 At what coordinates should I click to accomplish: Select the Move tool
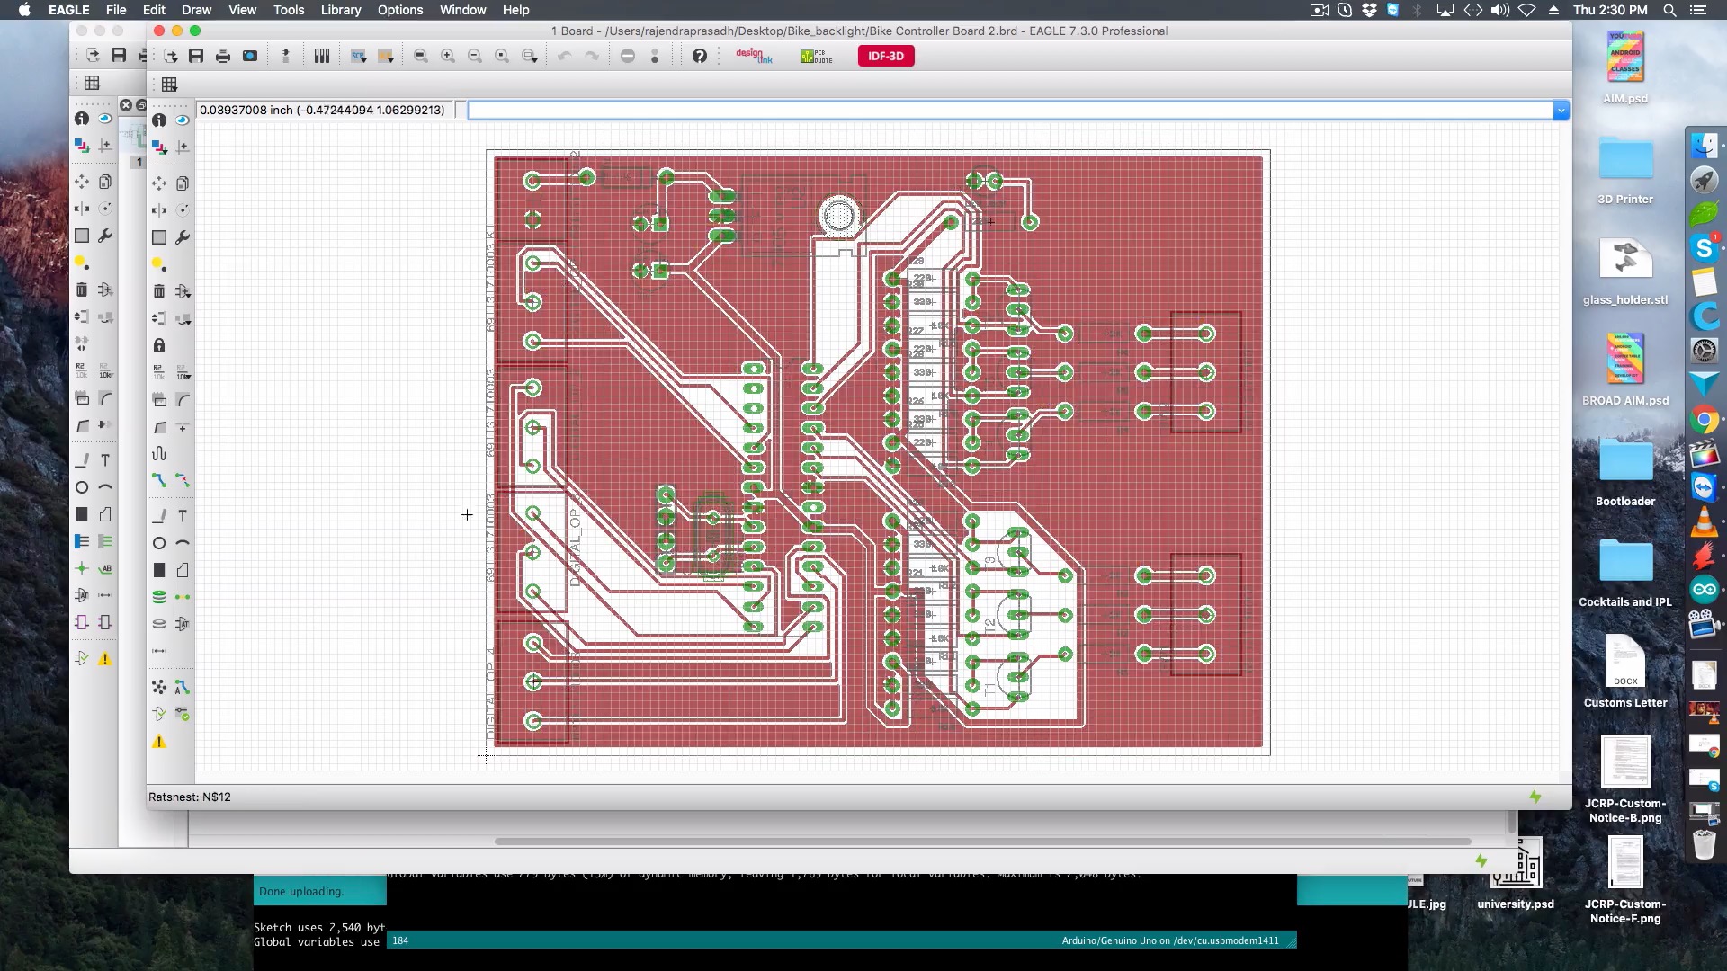[159, 183]
